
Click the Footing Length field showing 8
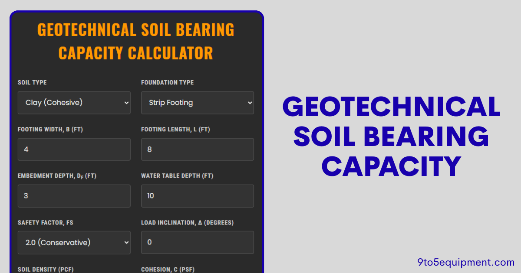click(x=197, y=149)
